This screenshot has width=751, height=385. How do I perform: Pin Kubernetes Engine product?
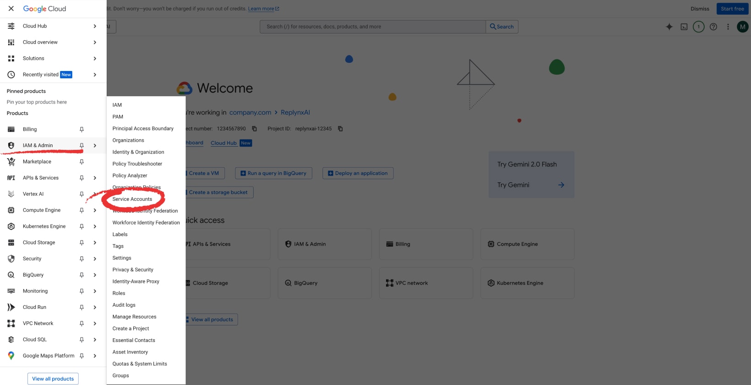coord(82,226)
